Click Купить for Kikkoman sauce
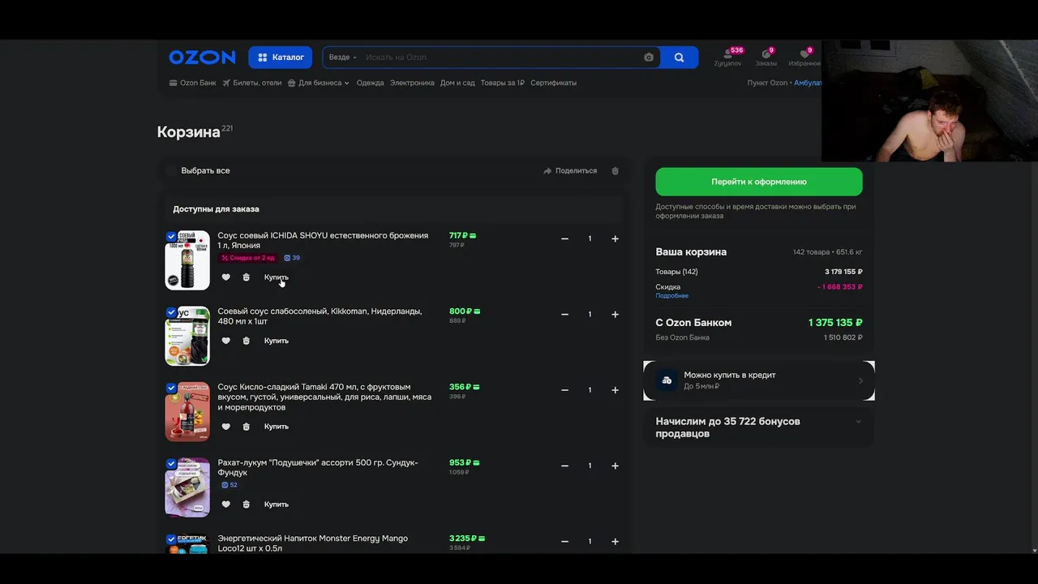The height and width of the screenshot is (584, 1038). click(x=277, y=341)
